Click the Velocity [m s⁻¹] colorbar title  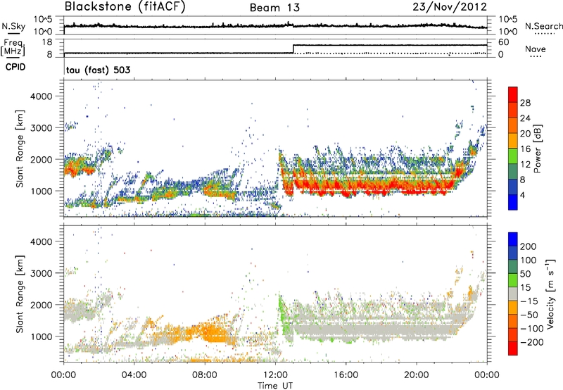pyautogui.click(x=550, y=294)
